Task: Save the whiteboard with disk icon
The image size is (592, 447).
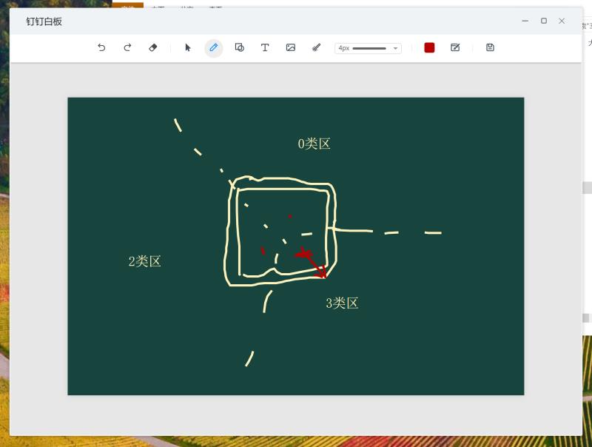Action: click(490, 47)
